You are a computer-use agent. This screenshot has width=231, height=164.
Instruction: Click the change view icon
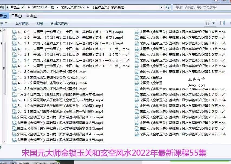point(208,23)
